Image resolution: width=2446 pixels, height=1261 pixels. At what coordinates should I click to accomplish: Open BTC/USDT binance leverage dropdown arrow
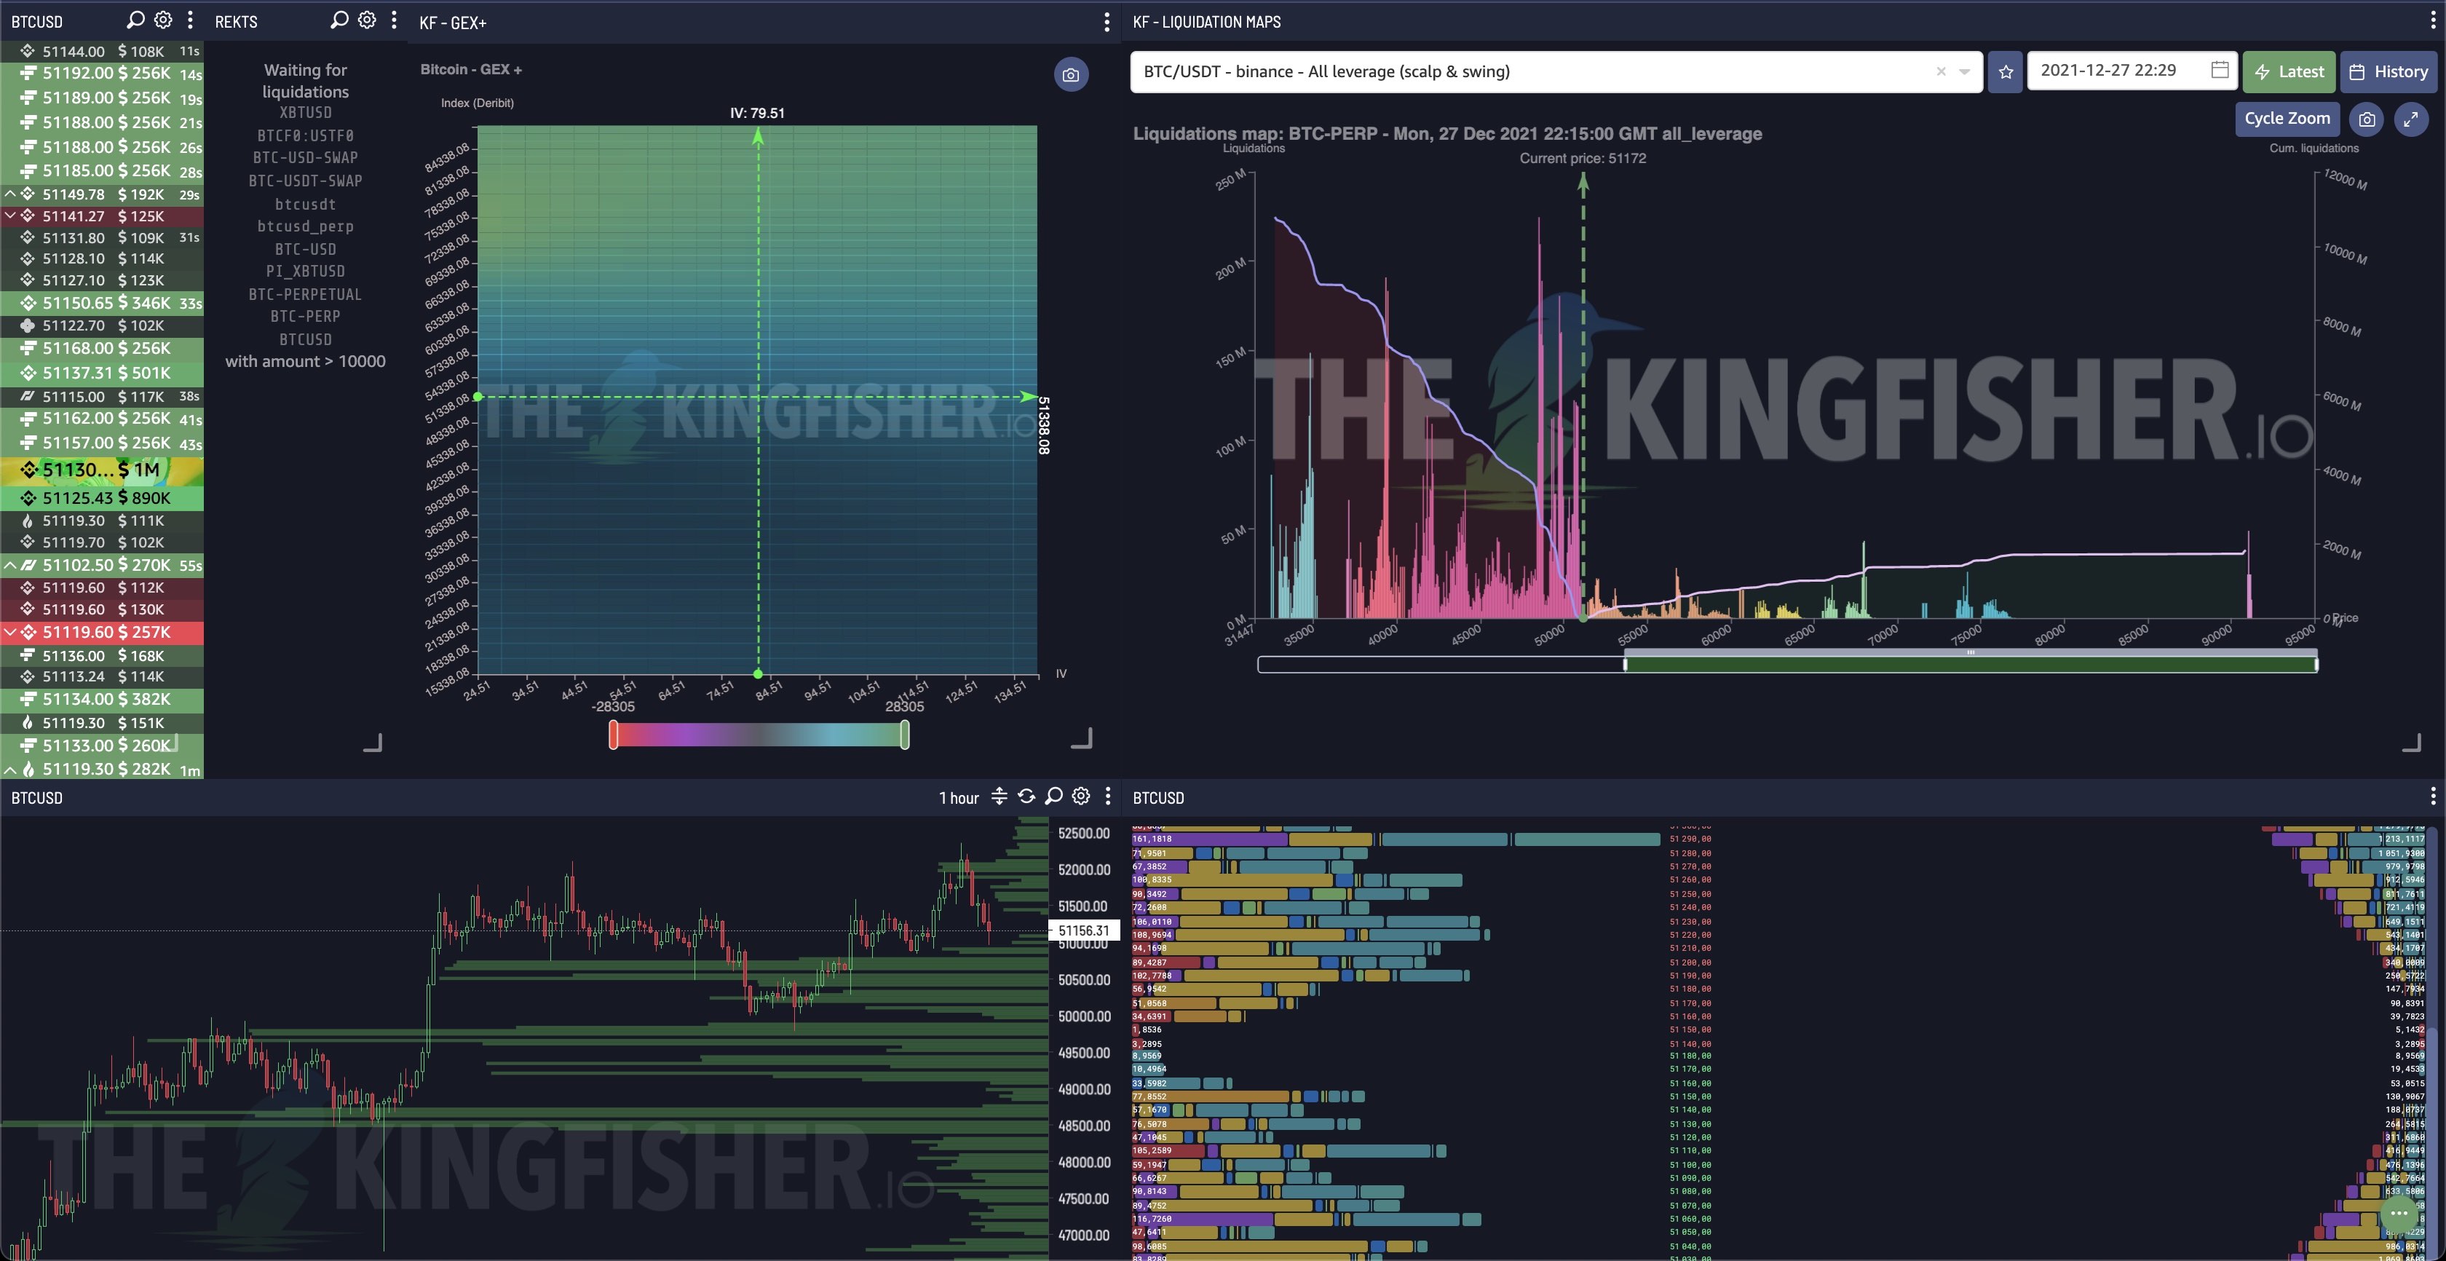[1965, 72]
